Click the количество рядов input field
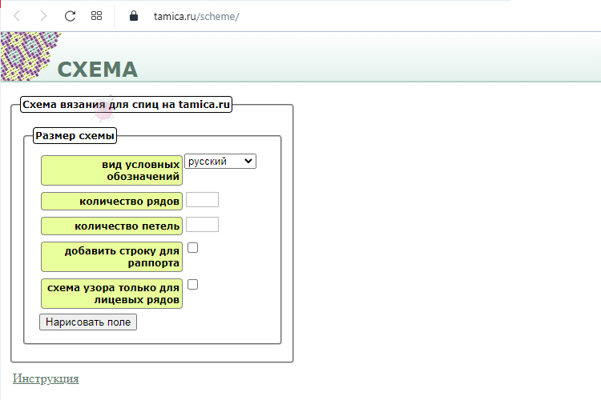The width and height of the screenshot is (601, 400). coord(202,200)
